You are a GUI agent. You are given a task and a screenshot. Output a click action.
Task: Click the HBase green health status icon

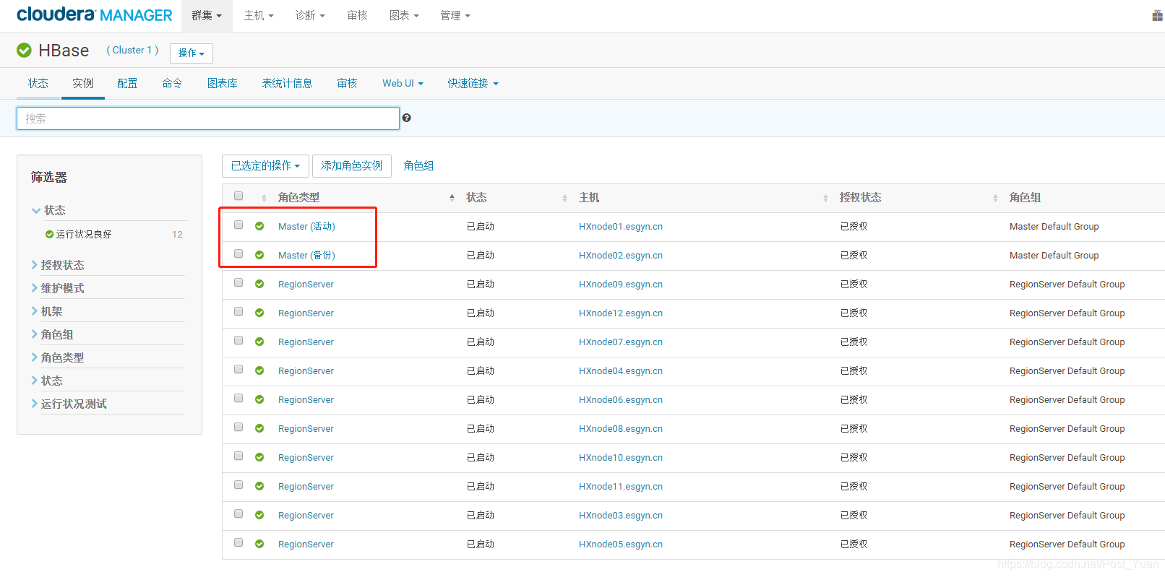24,50
